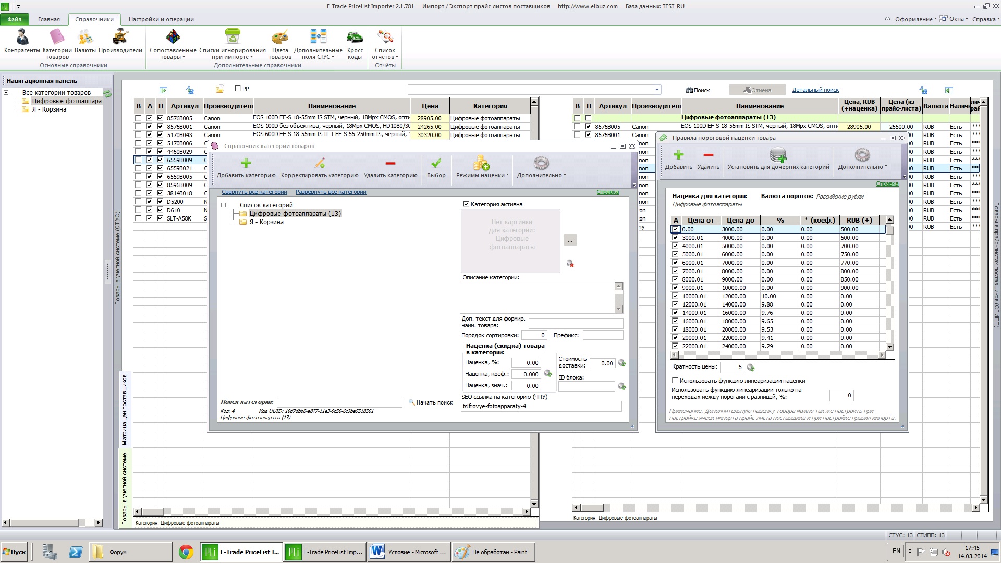Open the Валюты directory
1001x563 pixels.
click(x=85, y=41)
